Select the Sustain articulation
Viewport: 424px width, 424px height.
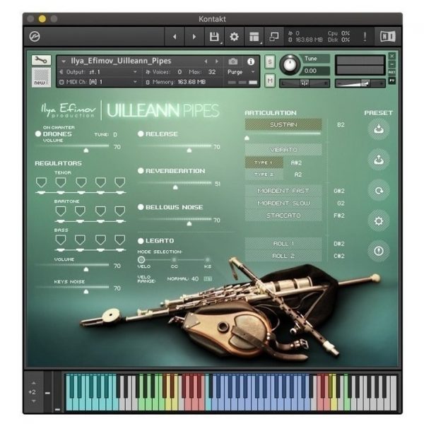click(x=283, y=124)
